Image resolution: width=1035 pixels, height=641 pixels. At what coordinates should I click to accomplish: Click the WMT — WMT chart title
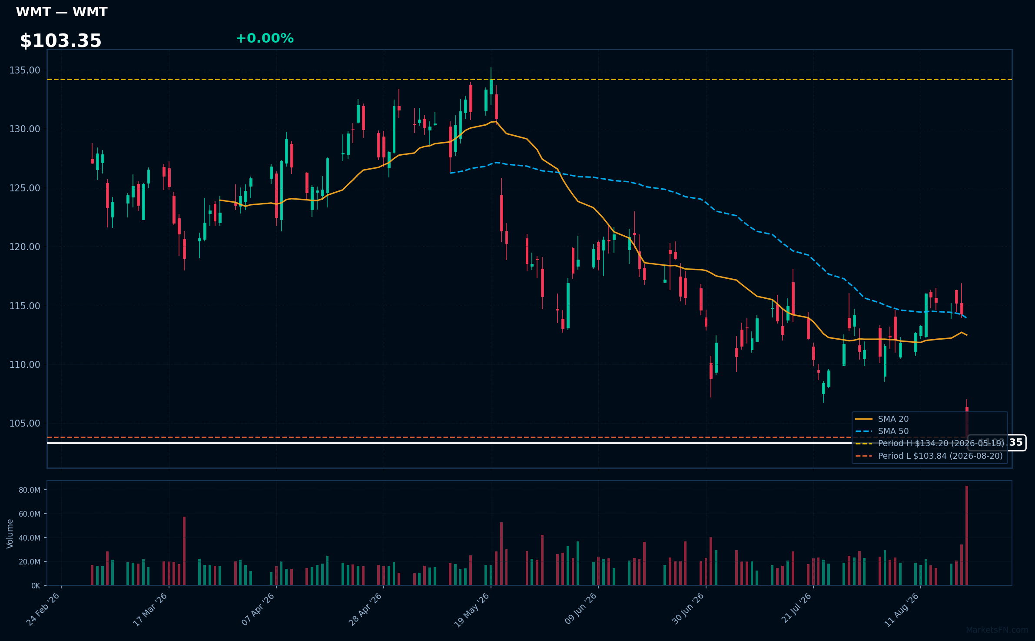[x=62, y=12]
